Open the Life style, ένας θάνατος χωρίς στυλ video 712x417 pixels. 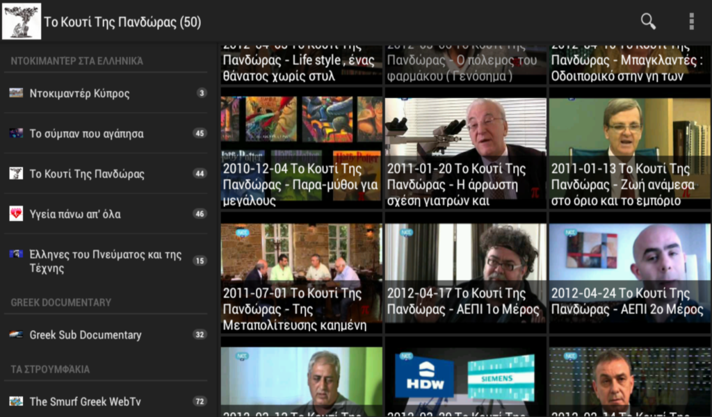tap(302, 64)
